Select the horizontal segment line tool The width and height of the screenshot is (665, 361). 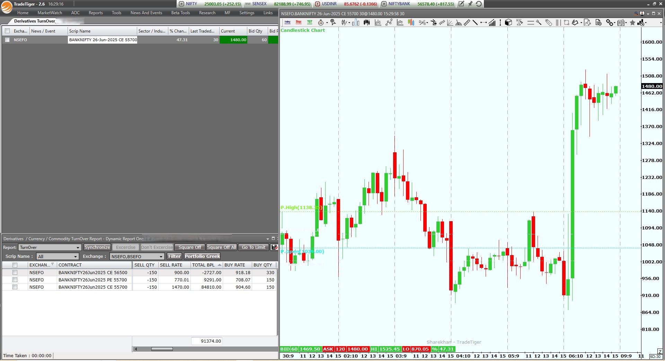pyautogui.click(x=484, y=22)
